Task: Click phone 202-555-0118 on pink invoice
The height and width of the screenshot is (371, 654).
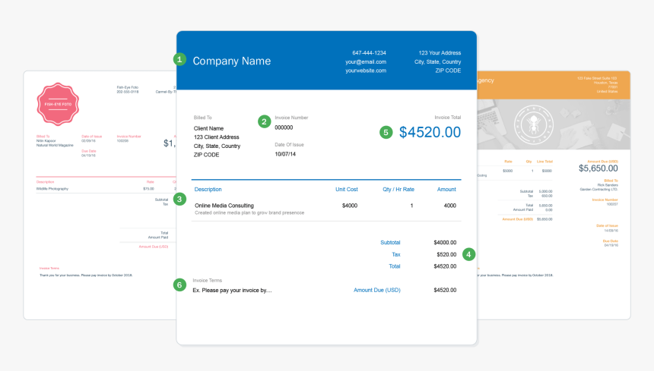Action: pos(127,92)
